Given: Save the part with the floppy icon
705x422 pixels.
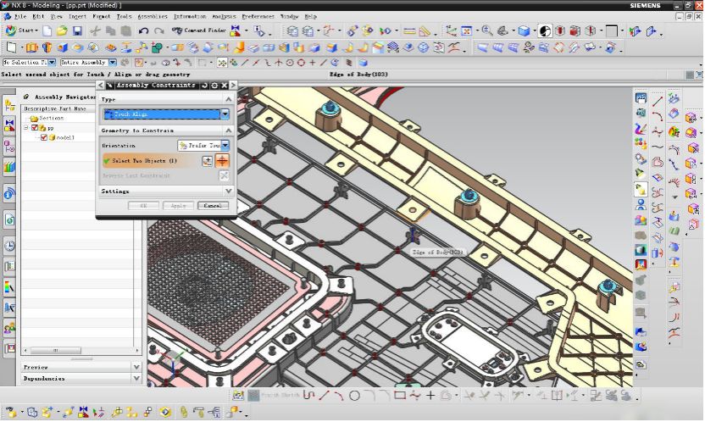Looking at the screenshot, I should point(77,31).
